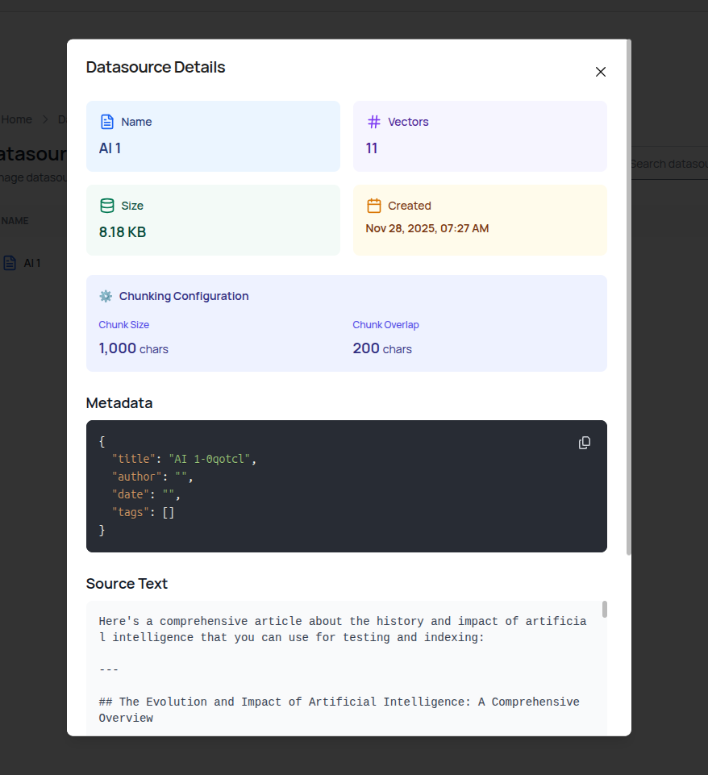Screen dimensions: 708x775
Task: Click the file icon beside AI 1 row
Action: pos(9,262)
